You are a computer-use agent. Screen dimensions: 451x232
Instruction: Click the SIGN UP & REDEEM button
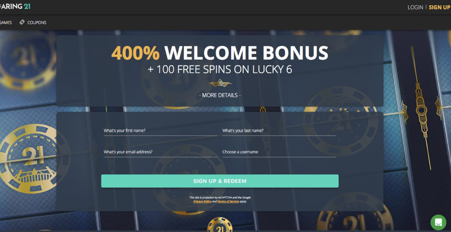tap(220, 181)
